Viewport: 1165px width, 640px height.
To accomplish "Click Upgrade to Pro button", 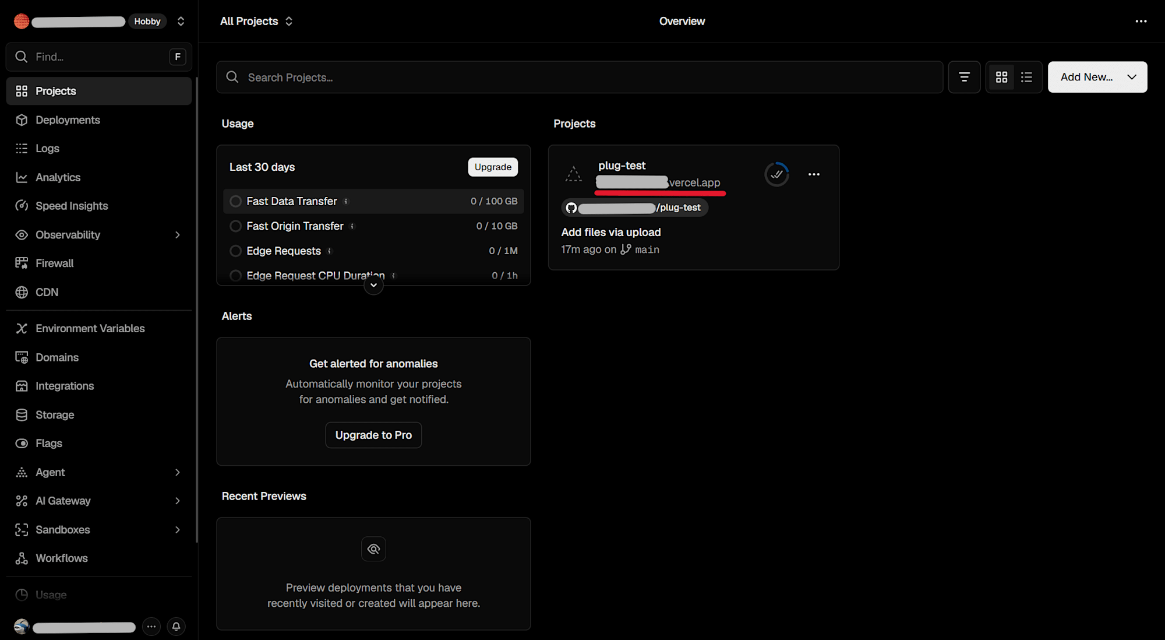I will [373, 435].
